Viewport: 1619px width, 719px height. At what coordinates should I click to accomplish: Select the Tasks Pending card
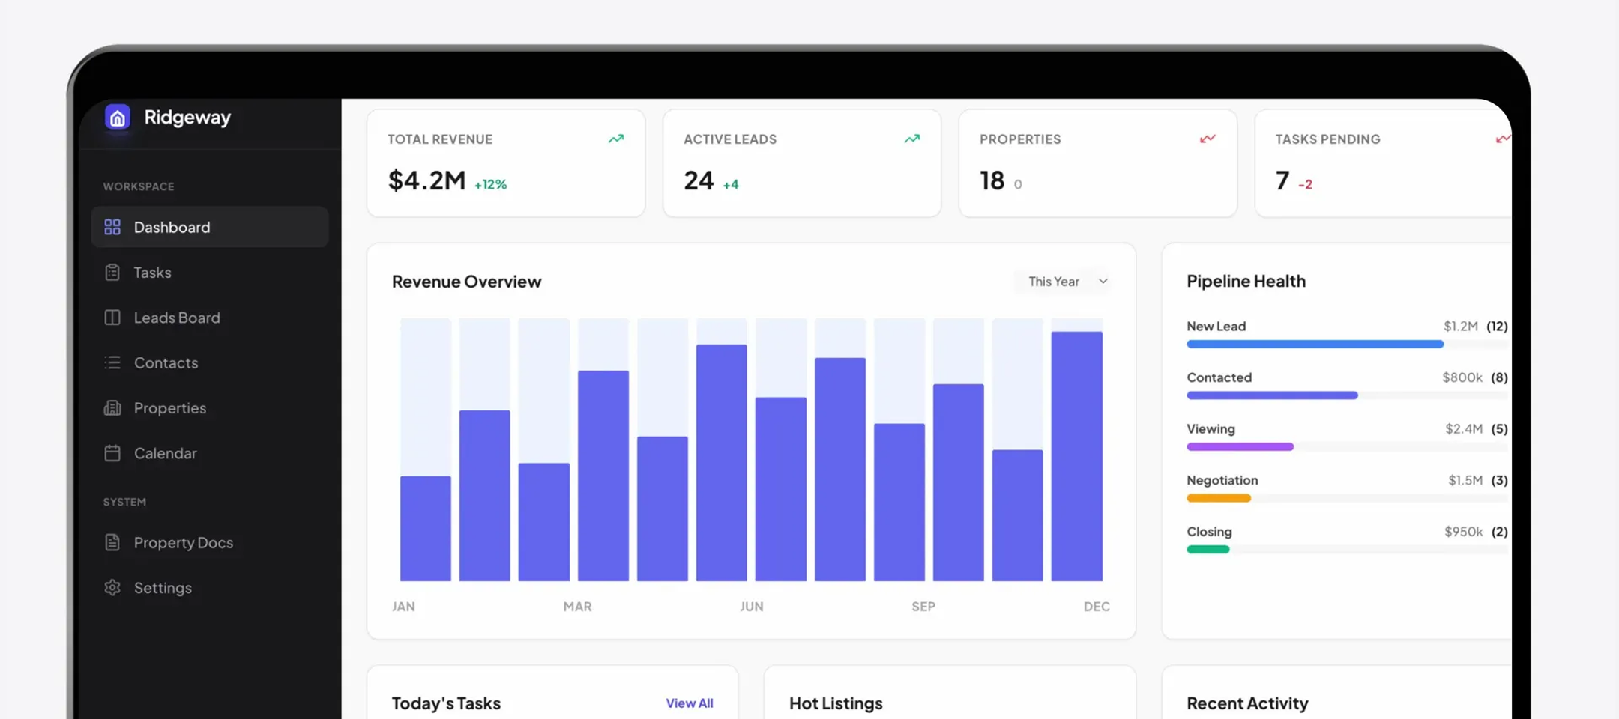tap(1384, 163)
